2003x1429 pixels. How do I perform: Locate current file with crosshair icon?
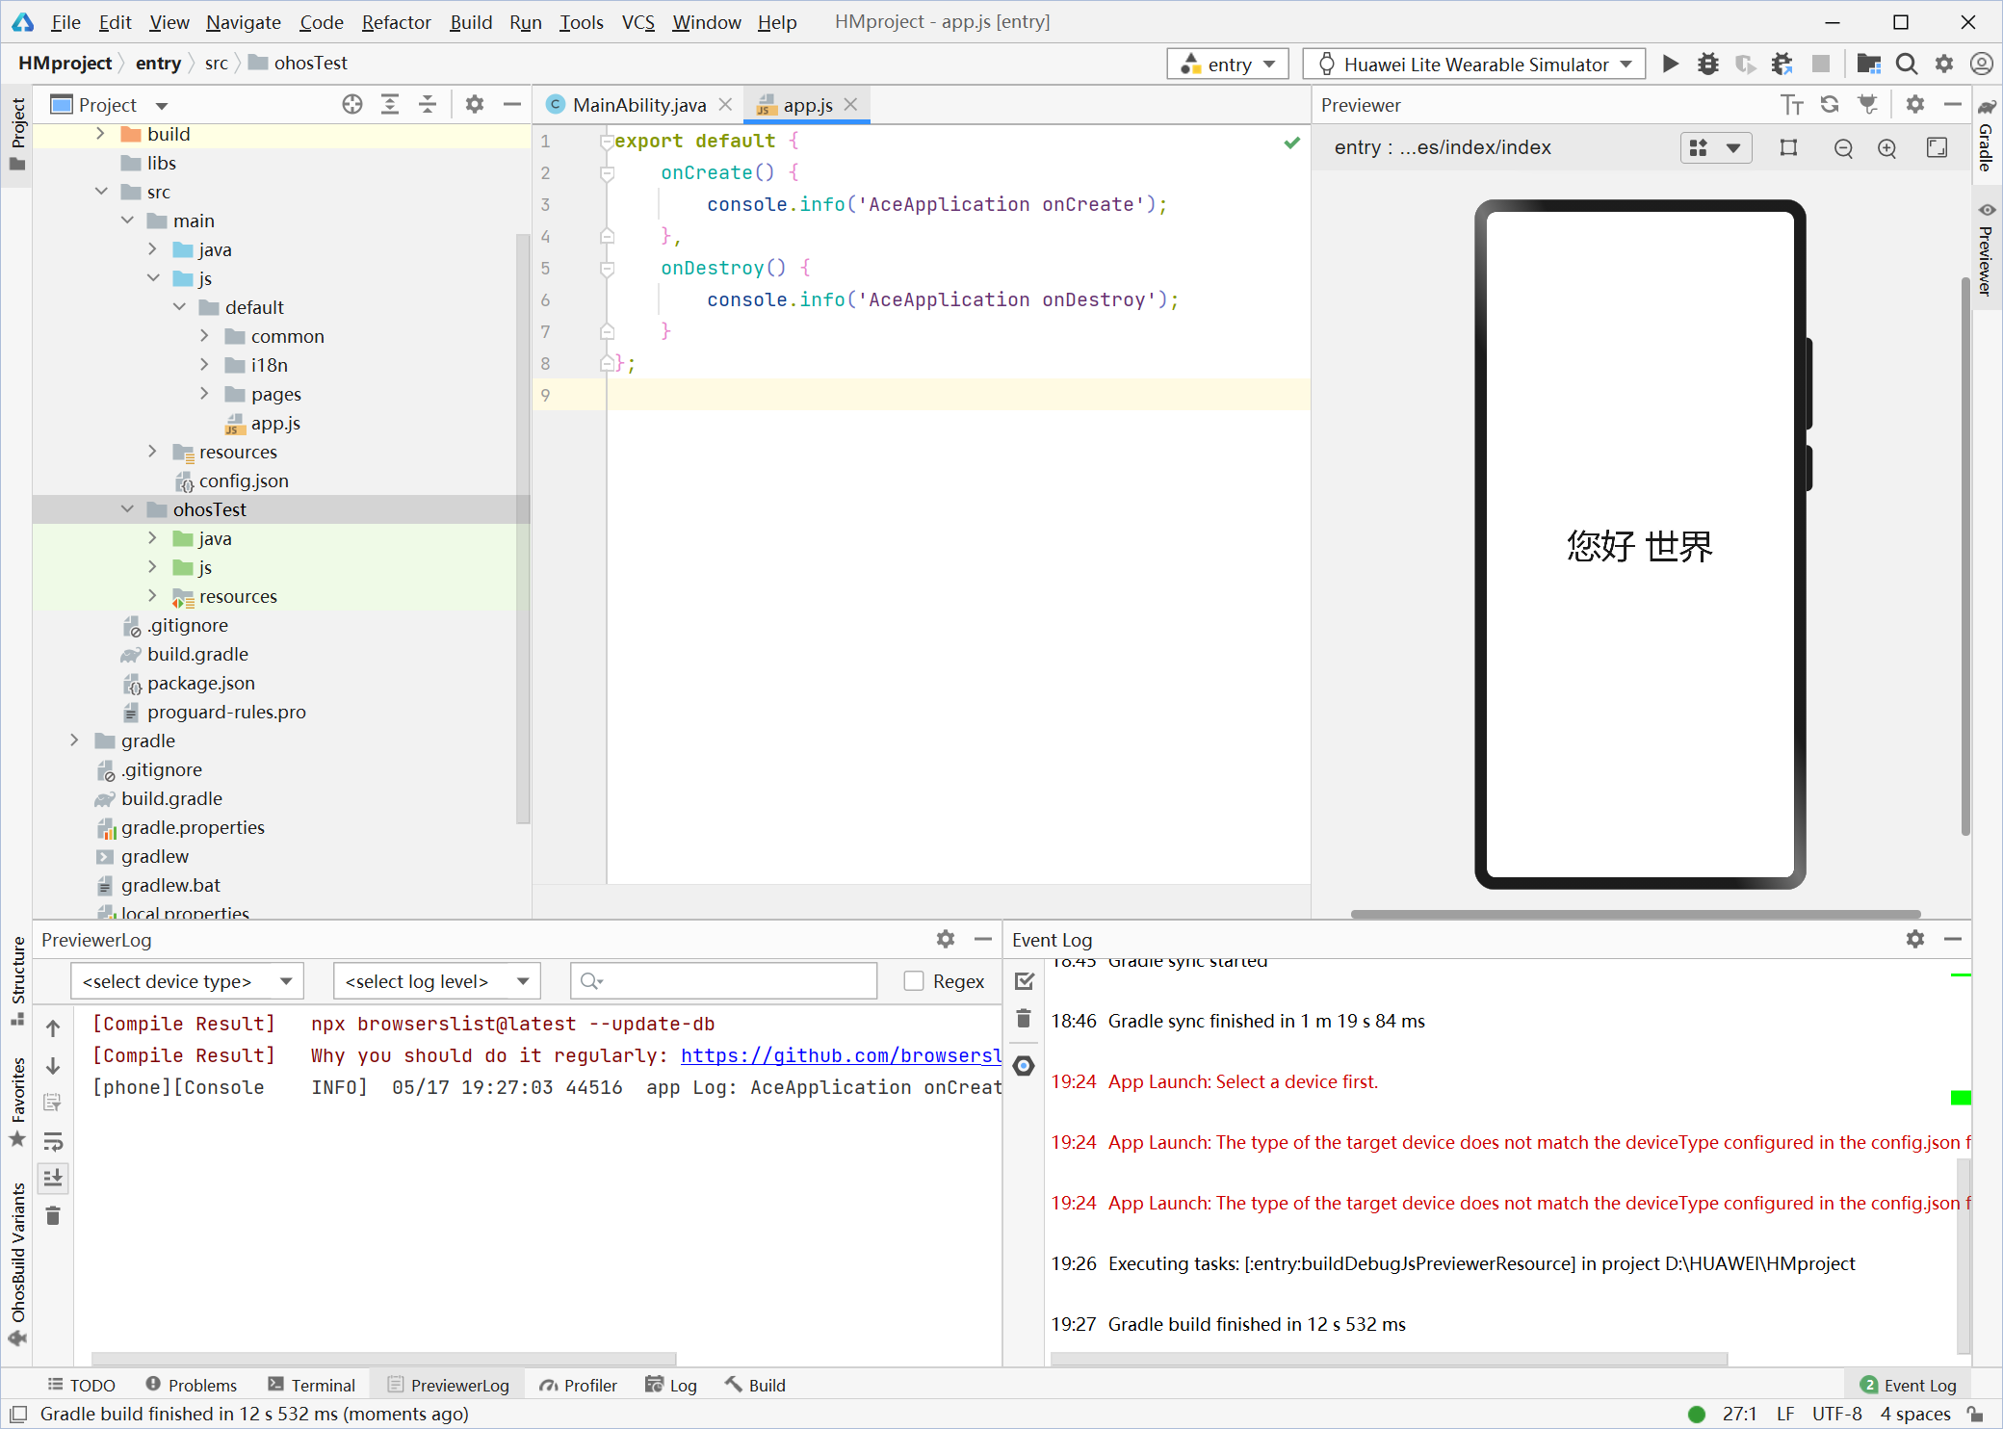[352, 104]
